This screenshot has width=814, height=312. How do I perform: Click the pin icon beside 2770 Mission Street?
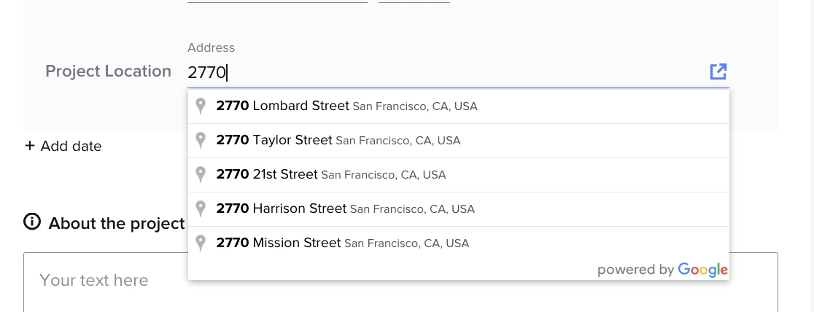point(201,243)
